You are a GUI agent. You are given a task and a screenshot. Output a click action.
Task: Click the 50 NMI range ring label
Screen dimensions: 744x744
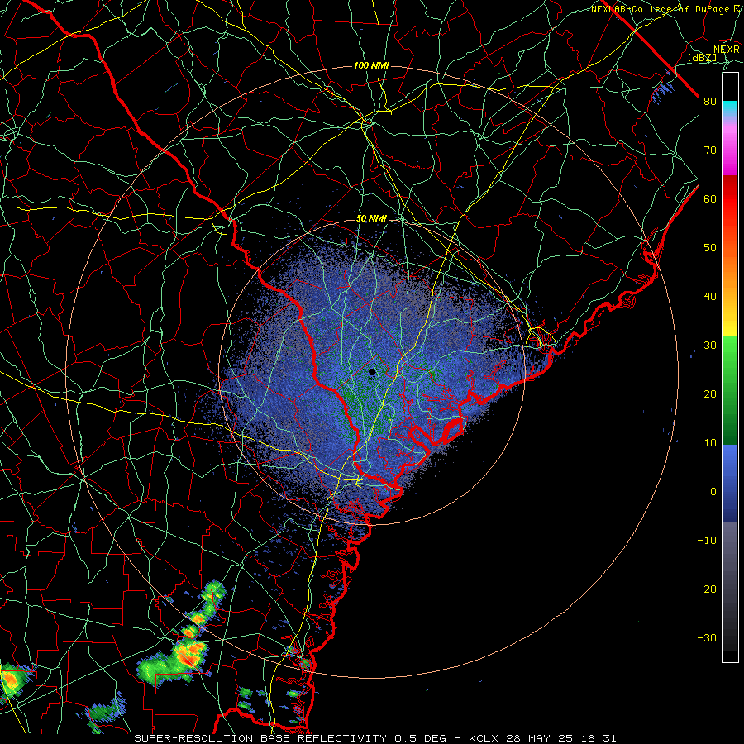point(371,219)
